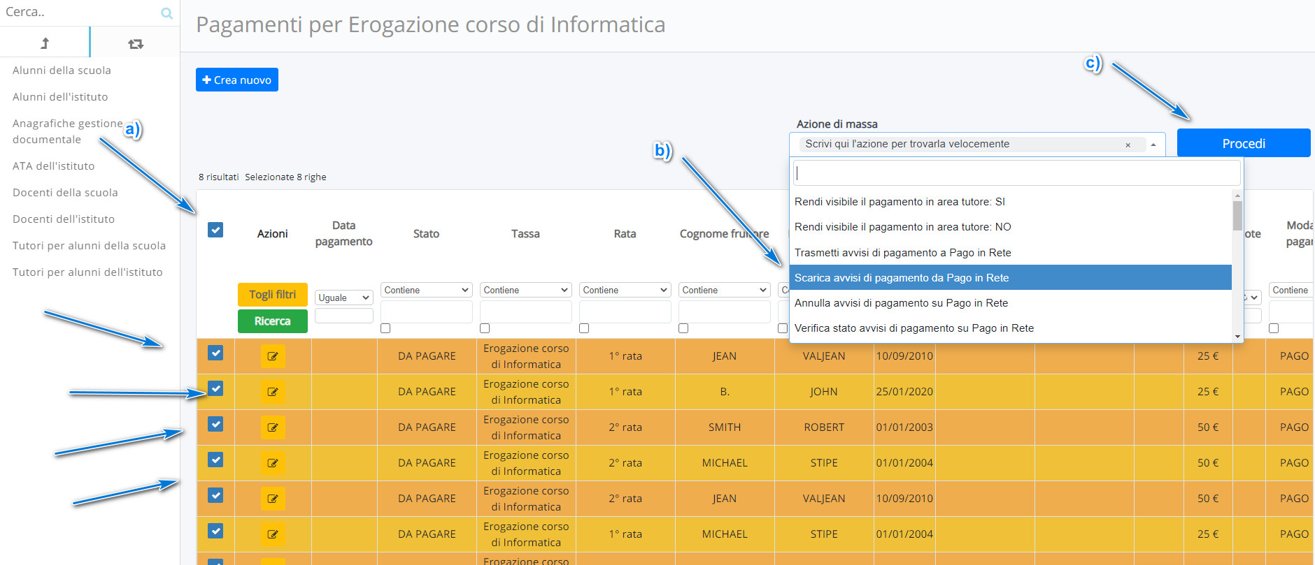Click the Rata filter text input
Image resolution: width=1315 pixels, height=565 pixels.
625,311
